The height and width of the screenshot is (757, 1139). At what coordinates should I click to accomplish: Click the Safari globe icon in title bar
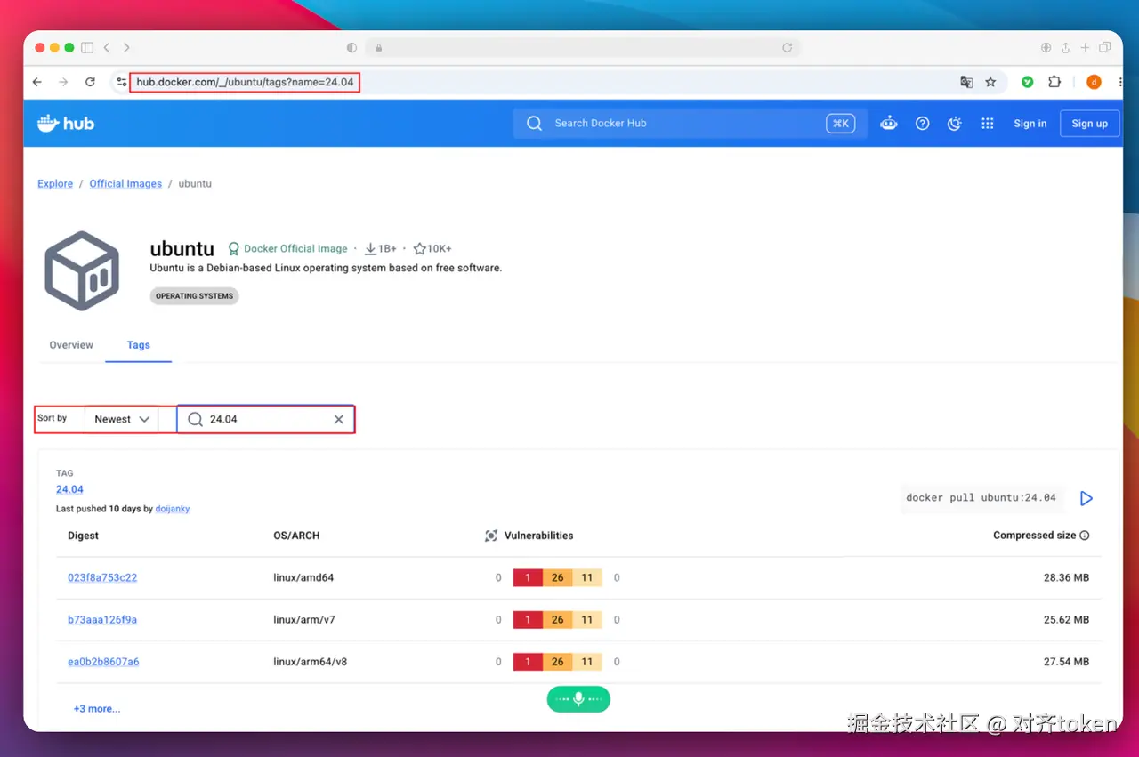pos(1046,47)
